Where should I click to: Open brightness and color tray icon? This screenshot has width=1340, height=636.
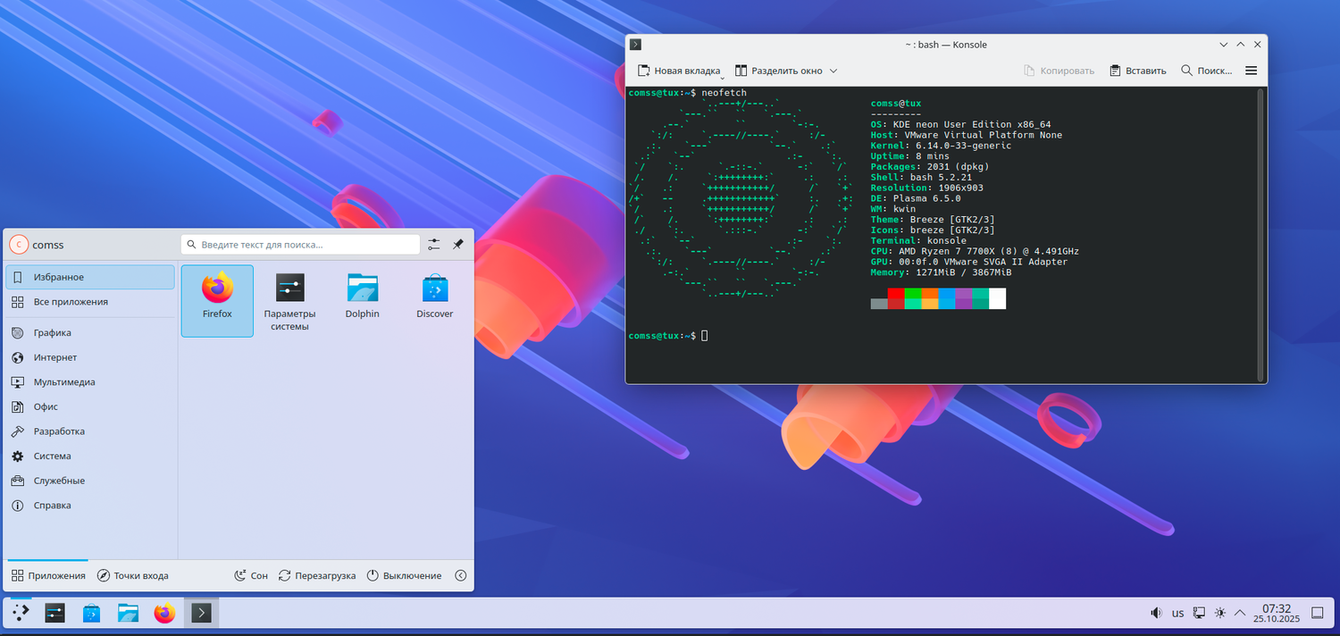coord(1219,613)
